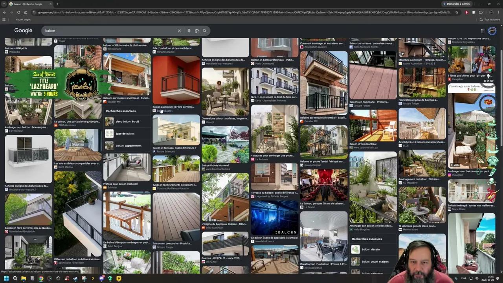
Task: Submit the search with the magnifier icon
Action: coord(204,31)
